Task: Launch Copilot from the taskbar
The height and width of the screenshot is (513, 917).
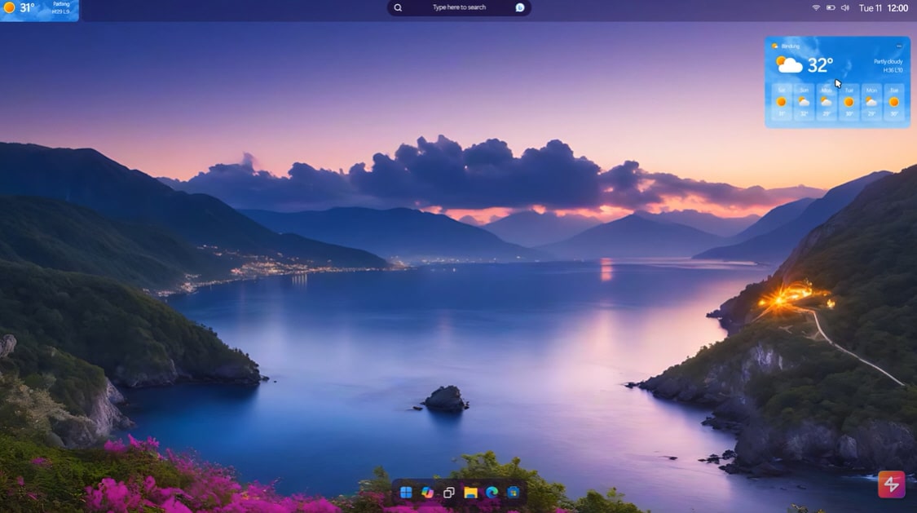Action: click(427, 492)
